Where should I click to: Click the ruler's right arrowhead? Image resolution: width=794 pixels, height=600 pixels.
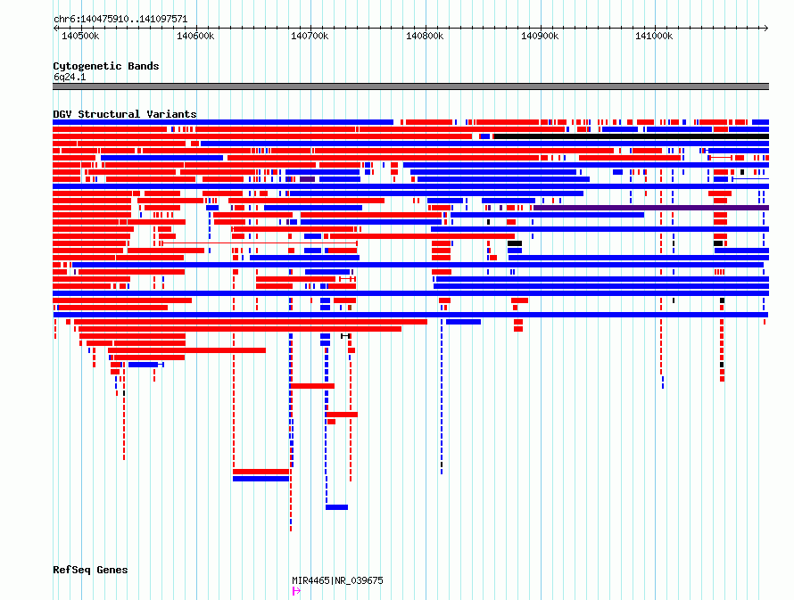[766, 28]
